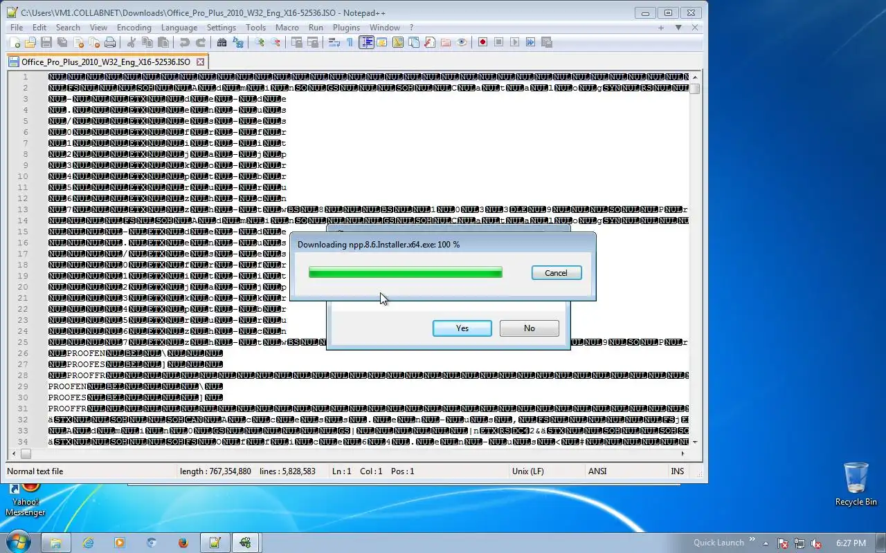The width and height of the screenshot is (886, 553).
Task: Cancel the npp installer download
Action: (556, 273)
